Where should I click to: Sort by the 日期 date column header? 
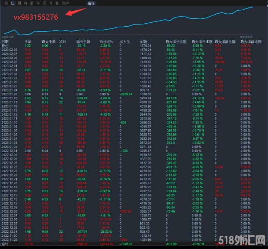coord(5,41)
